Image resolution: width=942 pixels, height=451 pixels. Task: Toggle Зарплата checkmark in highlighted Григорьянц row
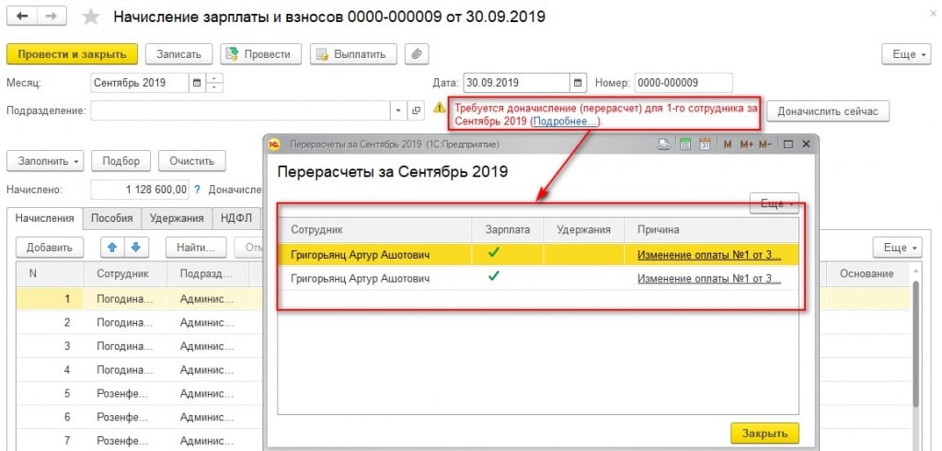click(494, 254)
